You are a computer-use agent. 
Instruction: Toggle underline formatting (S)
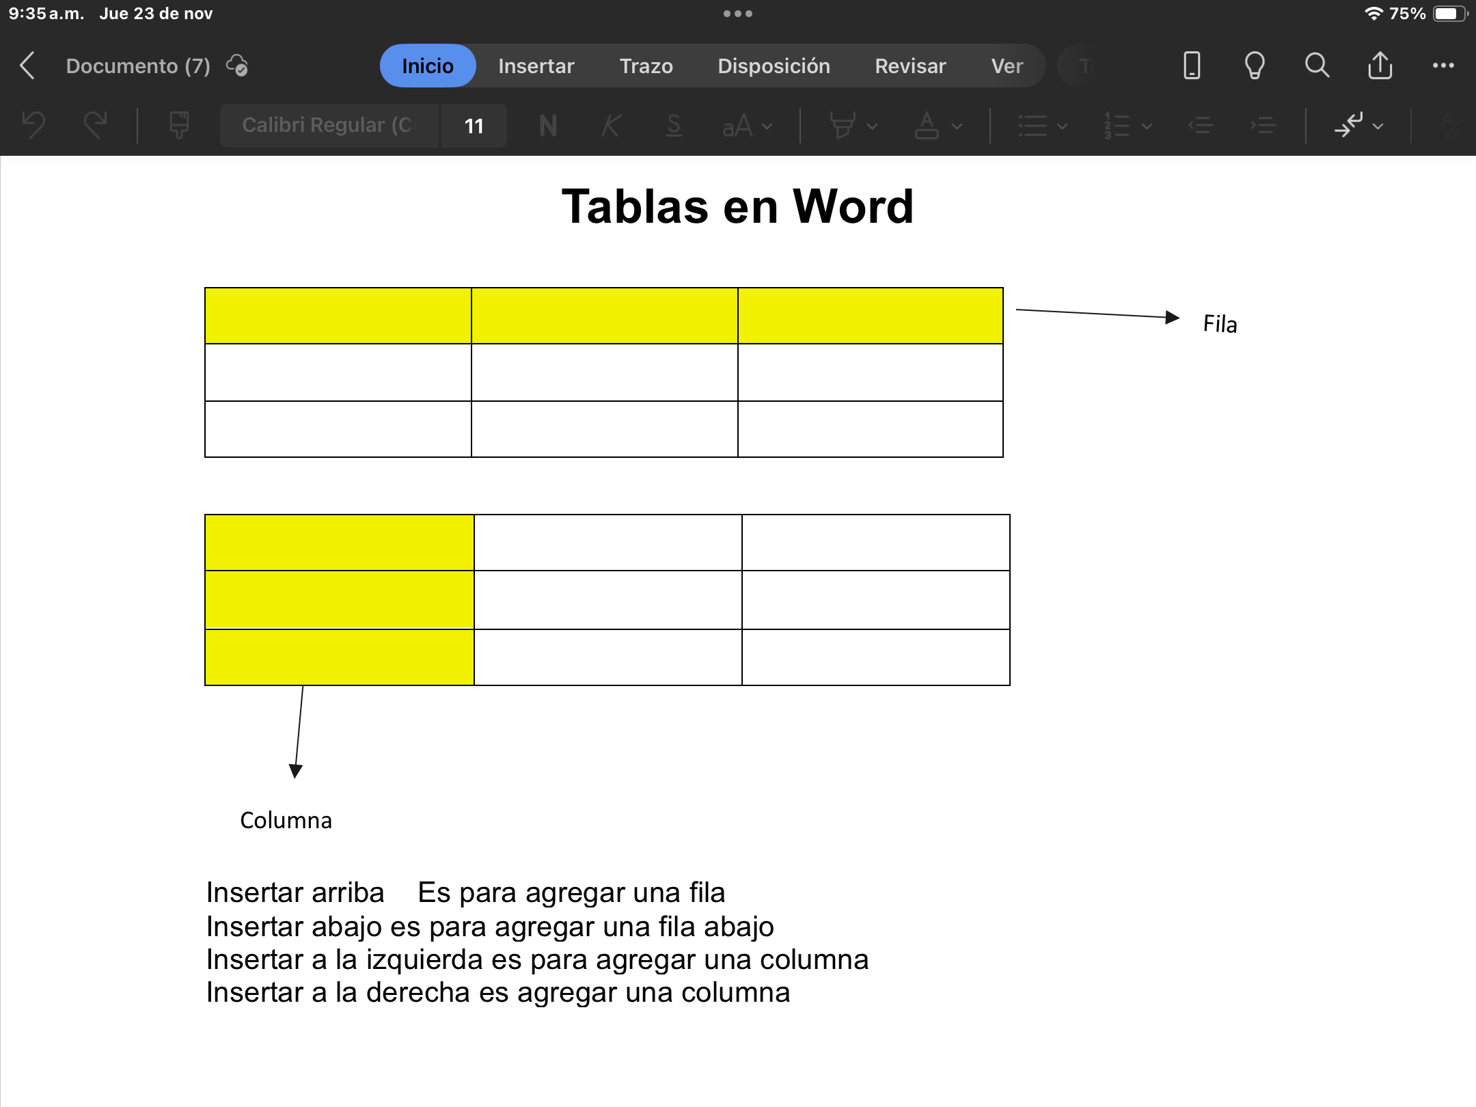(x=674, y=126)
